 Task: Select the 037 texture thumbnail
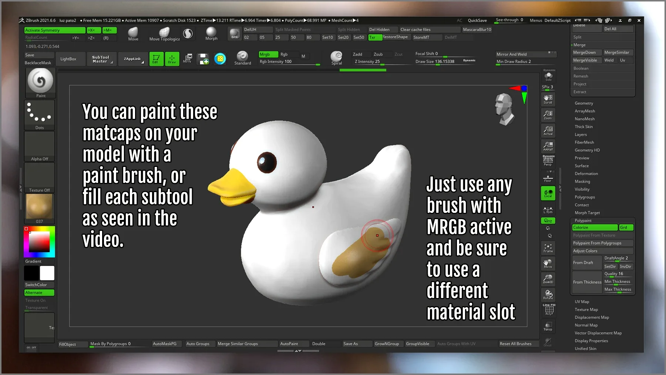pyautogui.click(x=39, y=207)
